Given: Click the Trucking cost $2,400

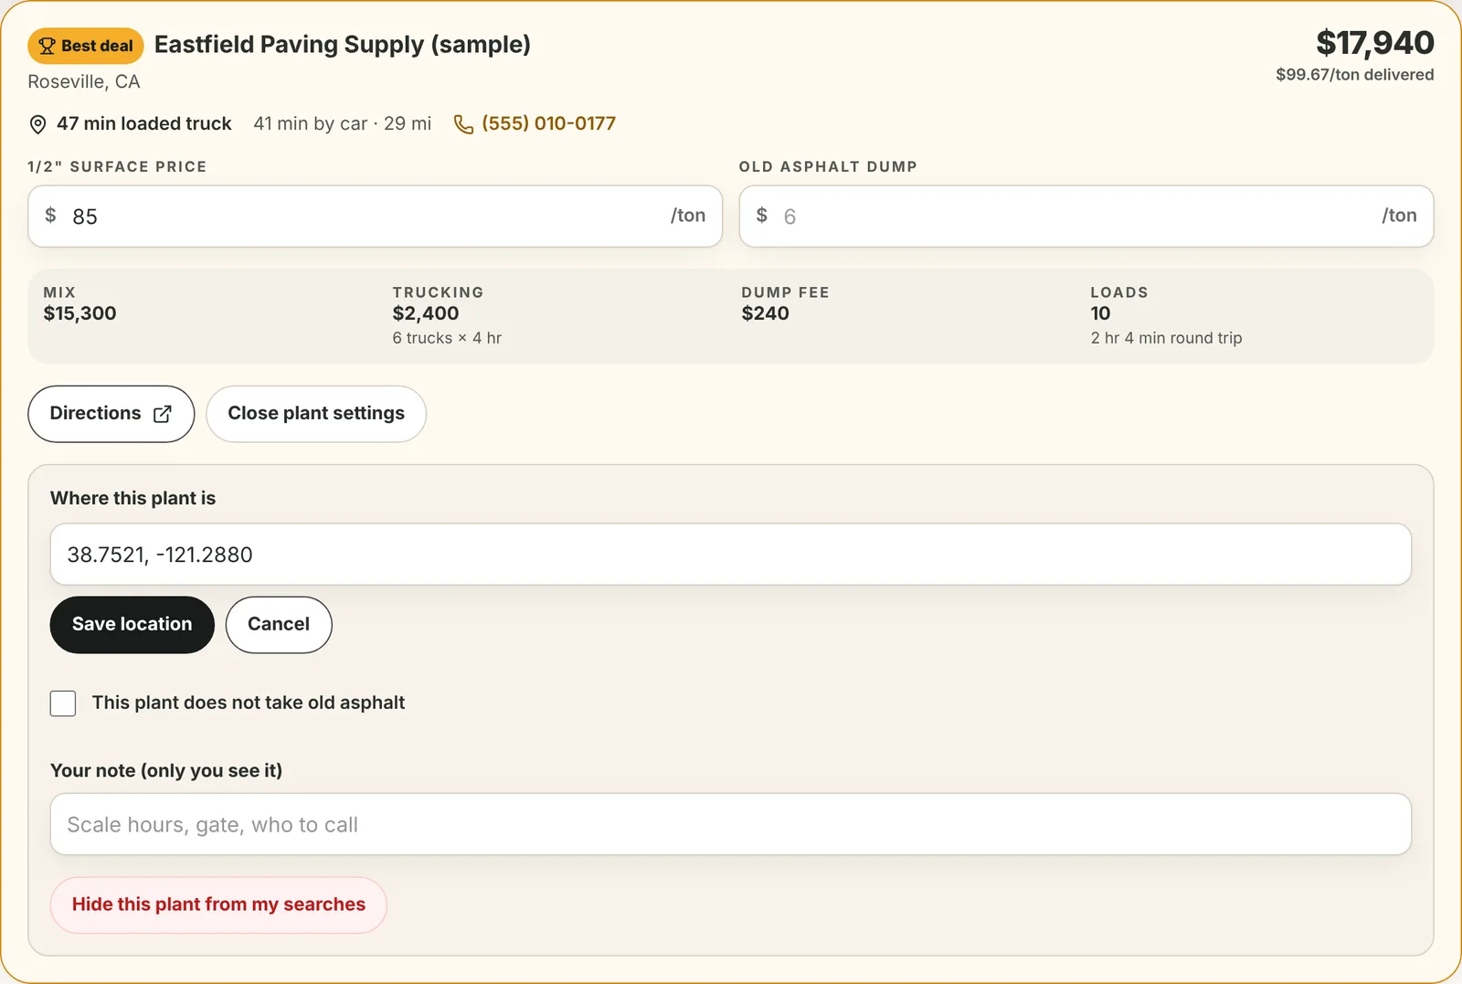Looking at the screenshot, I should pyautogui.click(x=426, y=313).
